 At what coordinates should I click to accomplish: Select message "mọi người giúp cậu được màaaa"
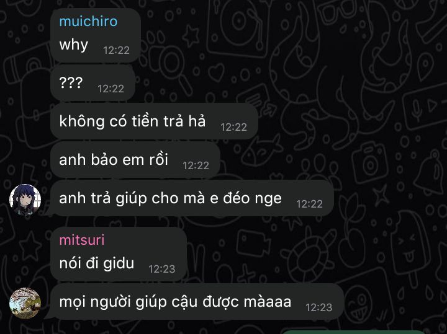pyautogui.click(x=175, y=302)
